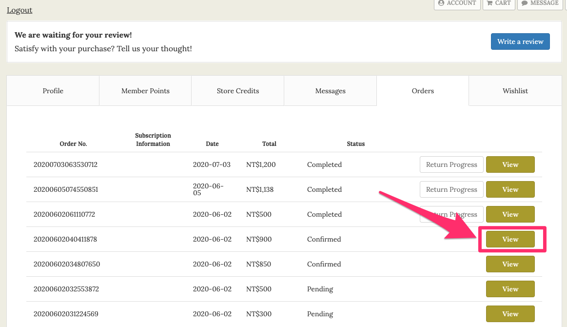Click the Logout link
This screenshot has width=567, height=327.
tap(20, 10)
